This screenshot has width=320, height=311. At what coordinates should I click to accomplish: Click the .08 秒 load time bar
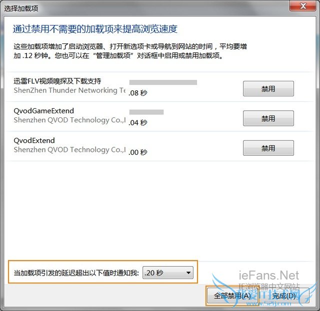click(x=163, y=82)
